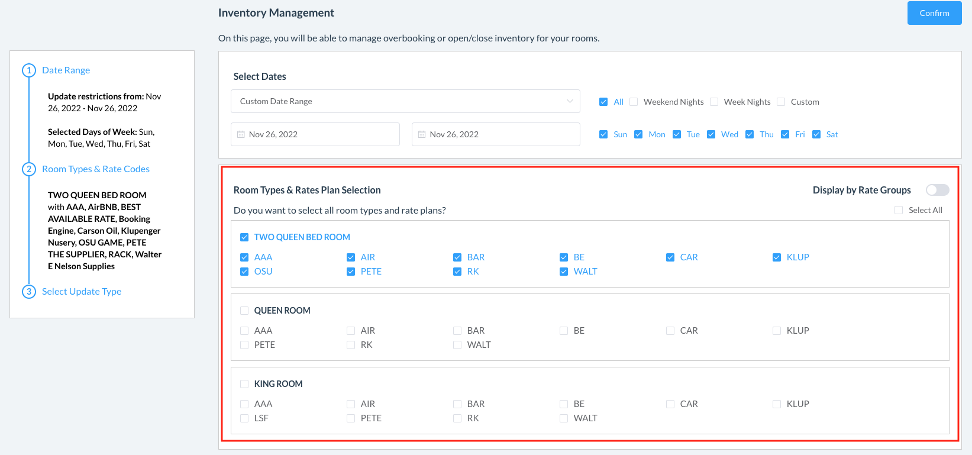This screenshot has height=455, width=972.
Task: Open Room Types & Rate Codes step
Action: tap(96, 169)
